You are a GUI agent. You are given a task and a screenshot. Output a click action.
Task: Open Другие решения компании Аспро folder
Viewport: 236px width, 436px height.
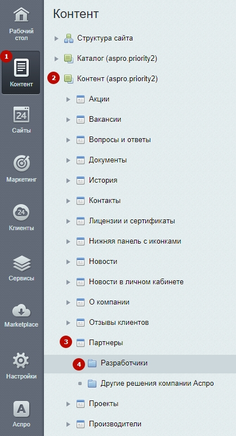click(157, 384)
